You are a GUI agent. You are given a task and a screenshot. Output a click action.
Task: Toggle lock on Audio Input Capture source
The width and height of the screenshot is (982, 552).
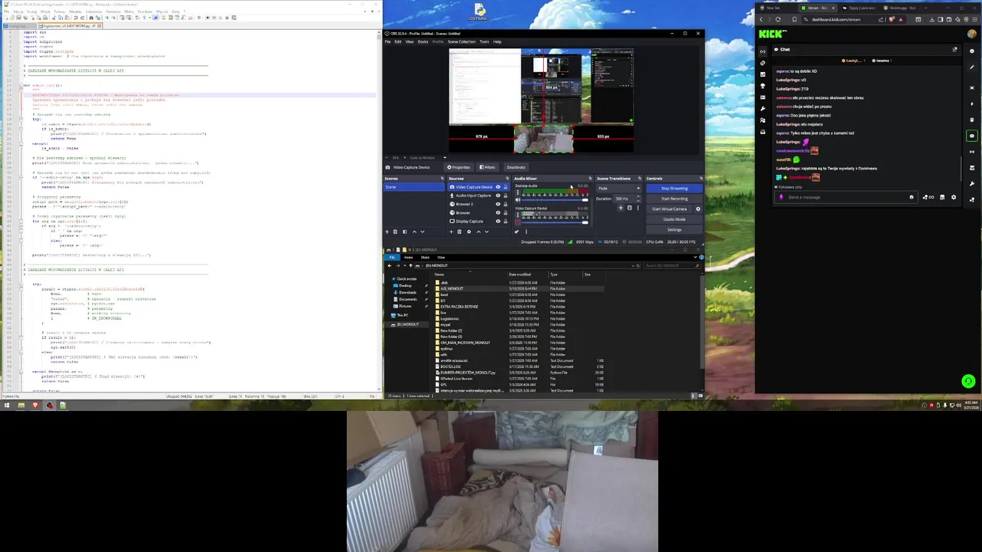pyautogui.click(x=506, y=195)
